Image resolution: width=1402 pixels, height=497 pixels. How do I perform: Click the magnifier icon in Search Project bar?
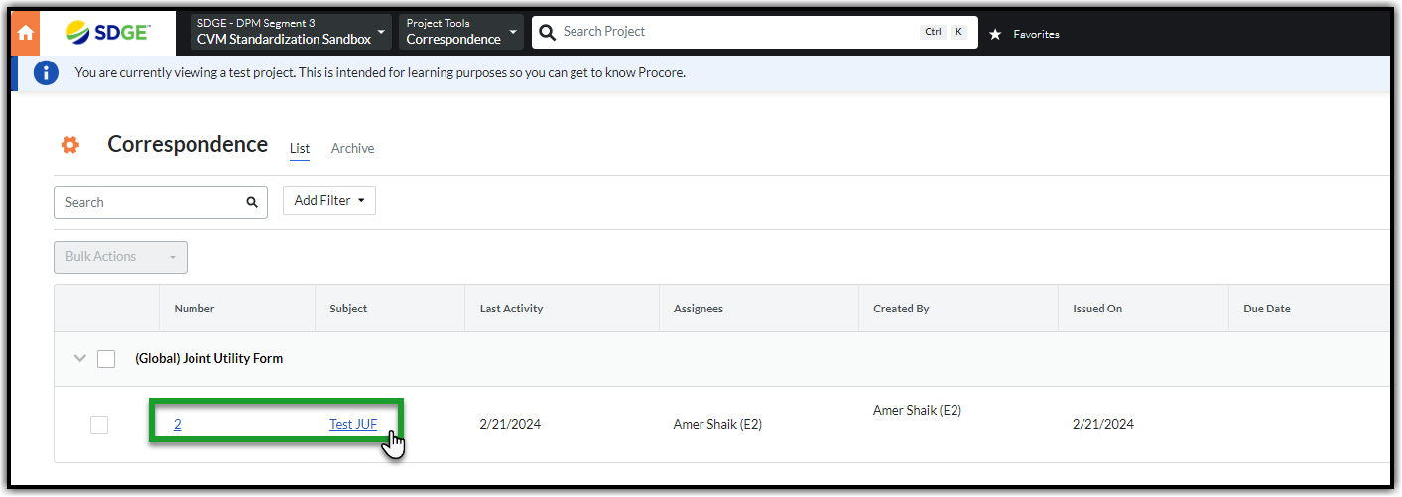[x=547, y=32]
